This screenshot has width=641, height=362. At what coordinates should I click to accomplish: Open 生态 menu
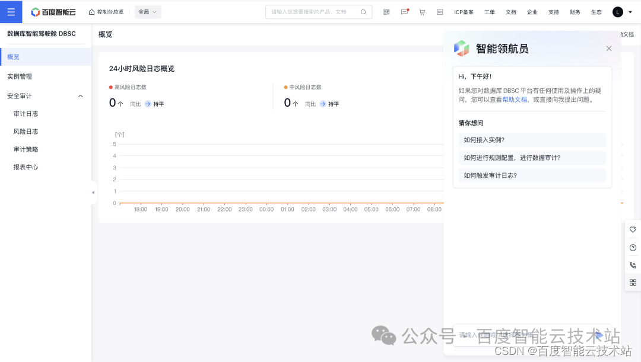(x=596, y=12)
